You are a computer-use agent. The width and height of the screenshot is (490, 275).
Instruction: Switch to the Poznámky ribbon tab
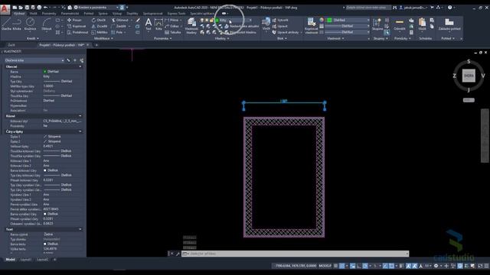pos(49,14)
